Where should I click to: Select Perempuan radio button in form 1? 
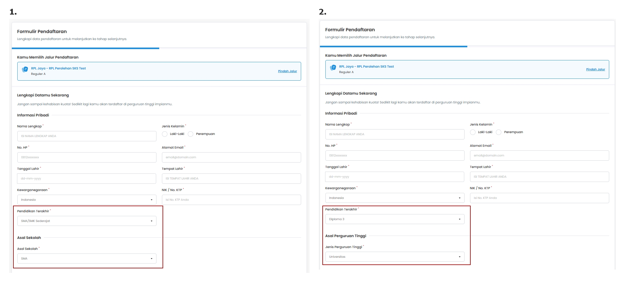(x=191, y=134)
